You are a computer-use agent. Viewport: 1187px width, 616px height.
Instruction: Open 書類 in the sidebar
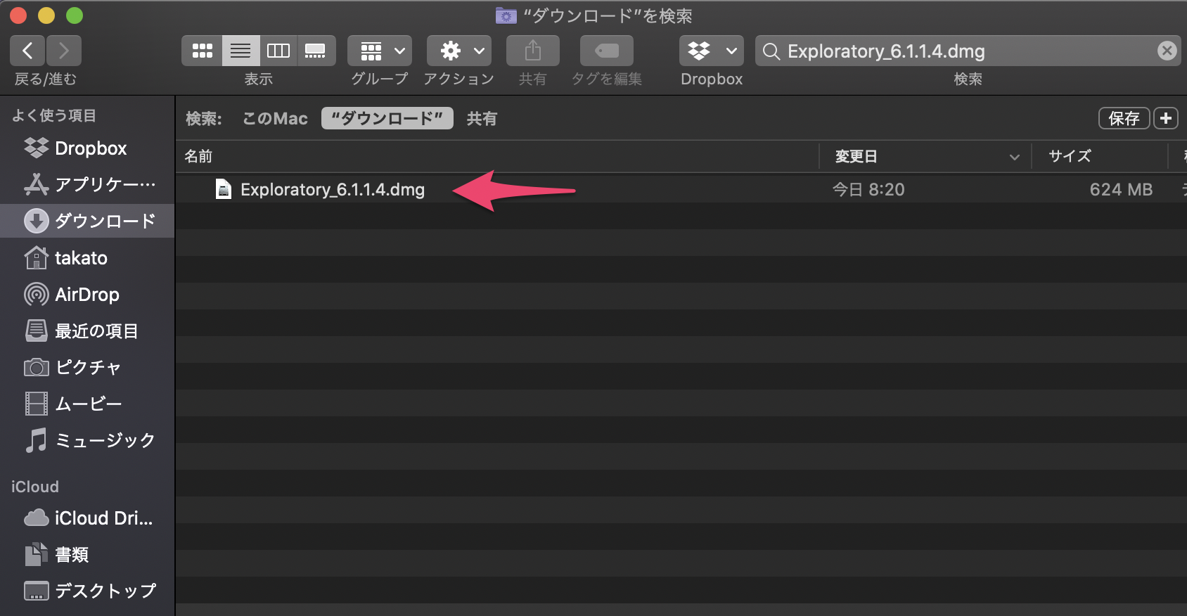(x=87, y=555)
